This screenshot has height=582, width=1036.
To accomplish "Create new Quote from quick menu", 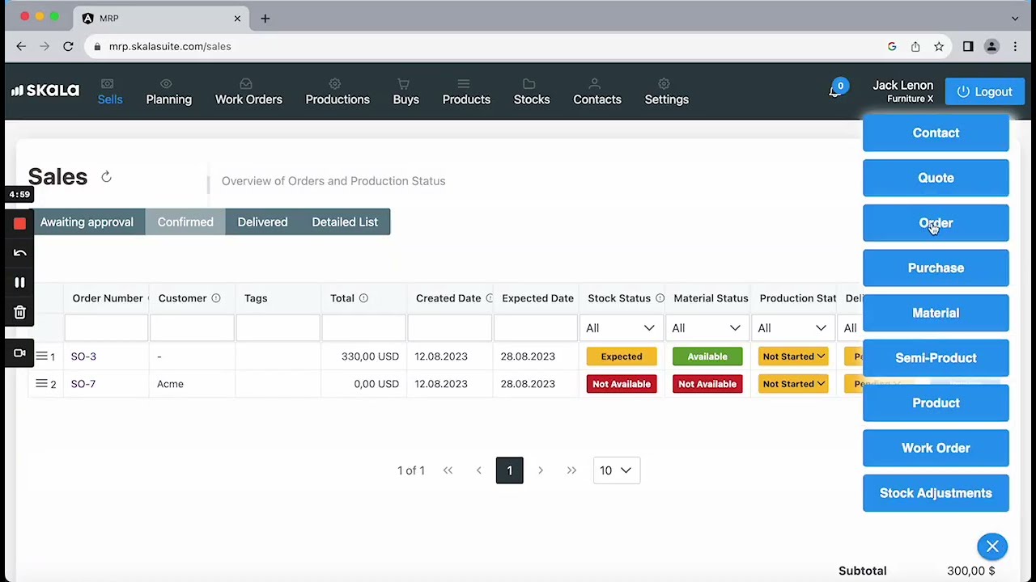I will point(936,178).
